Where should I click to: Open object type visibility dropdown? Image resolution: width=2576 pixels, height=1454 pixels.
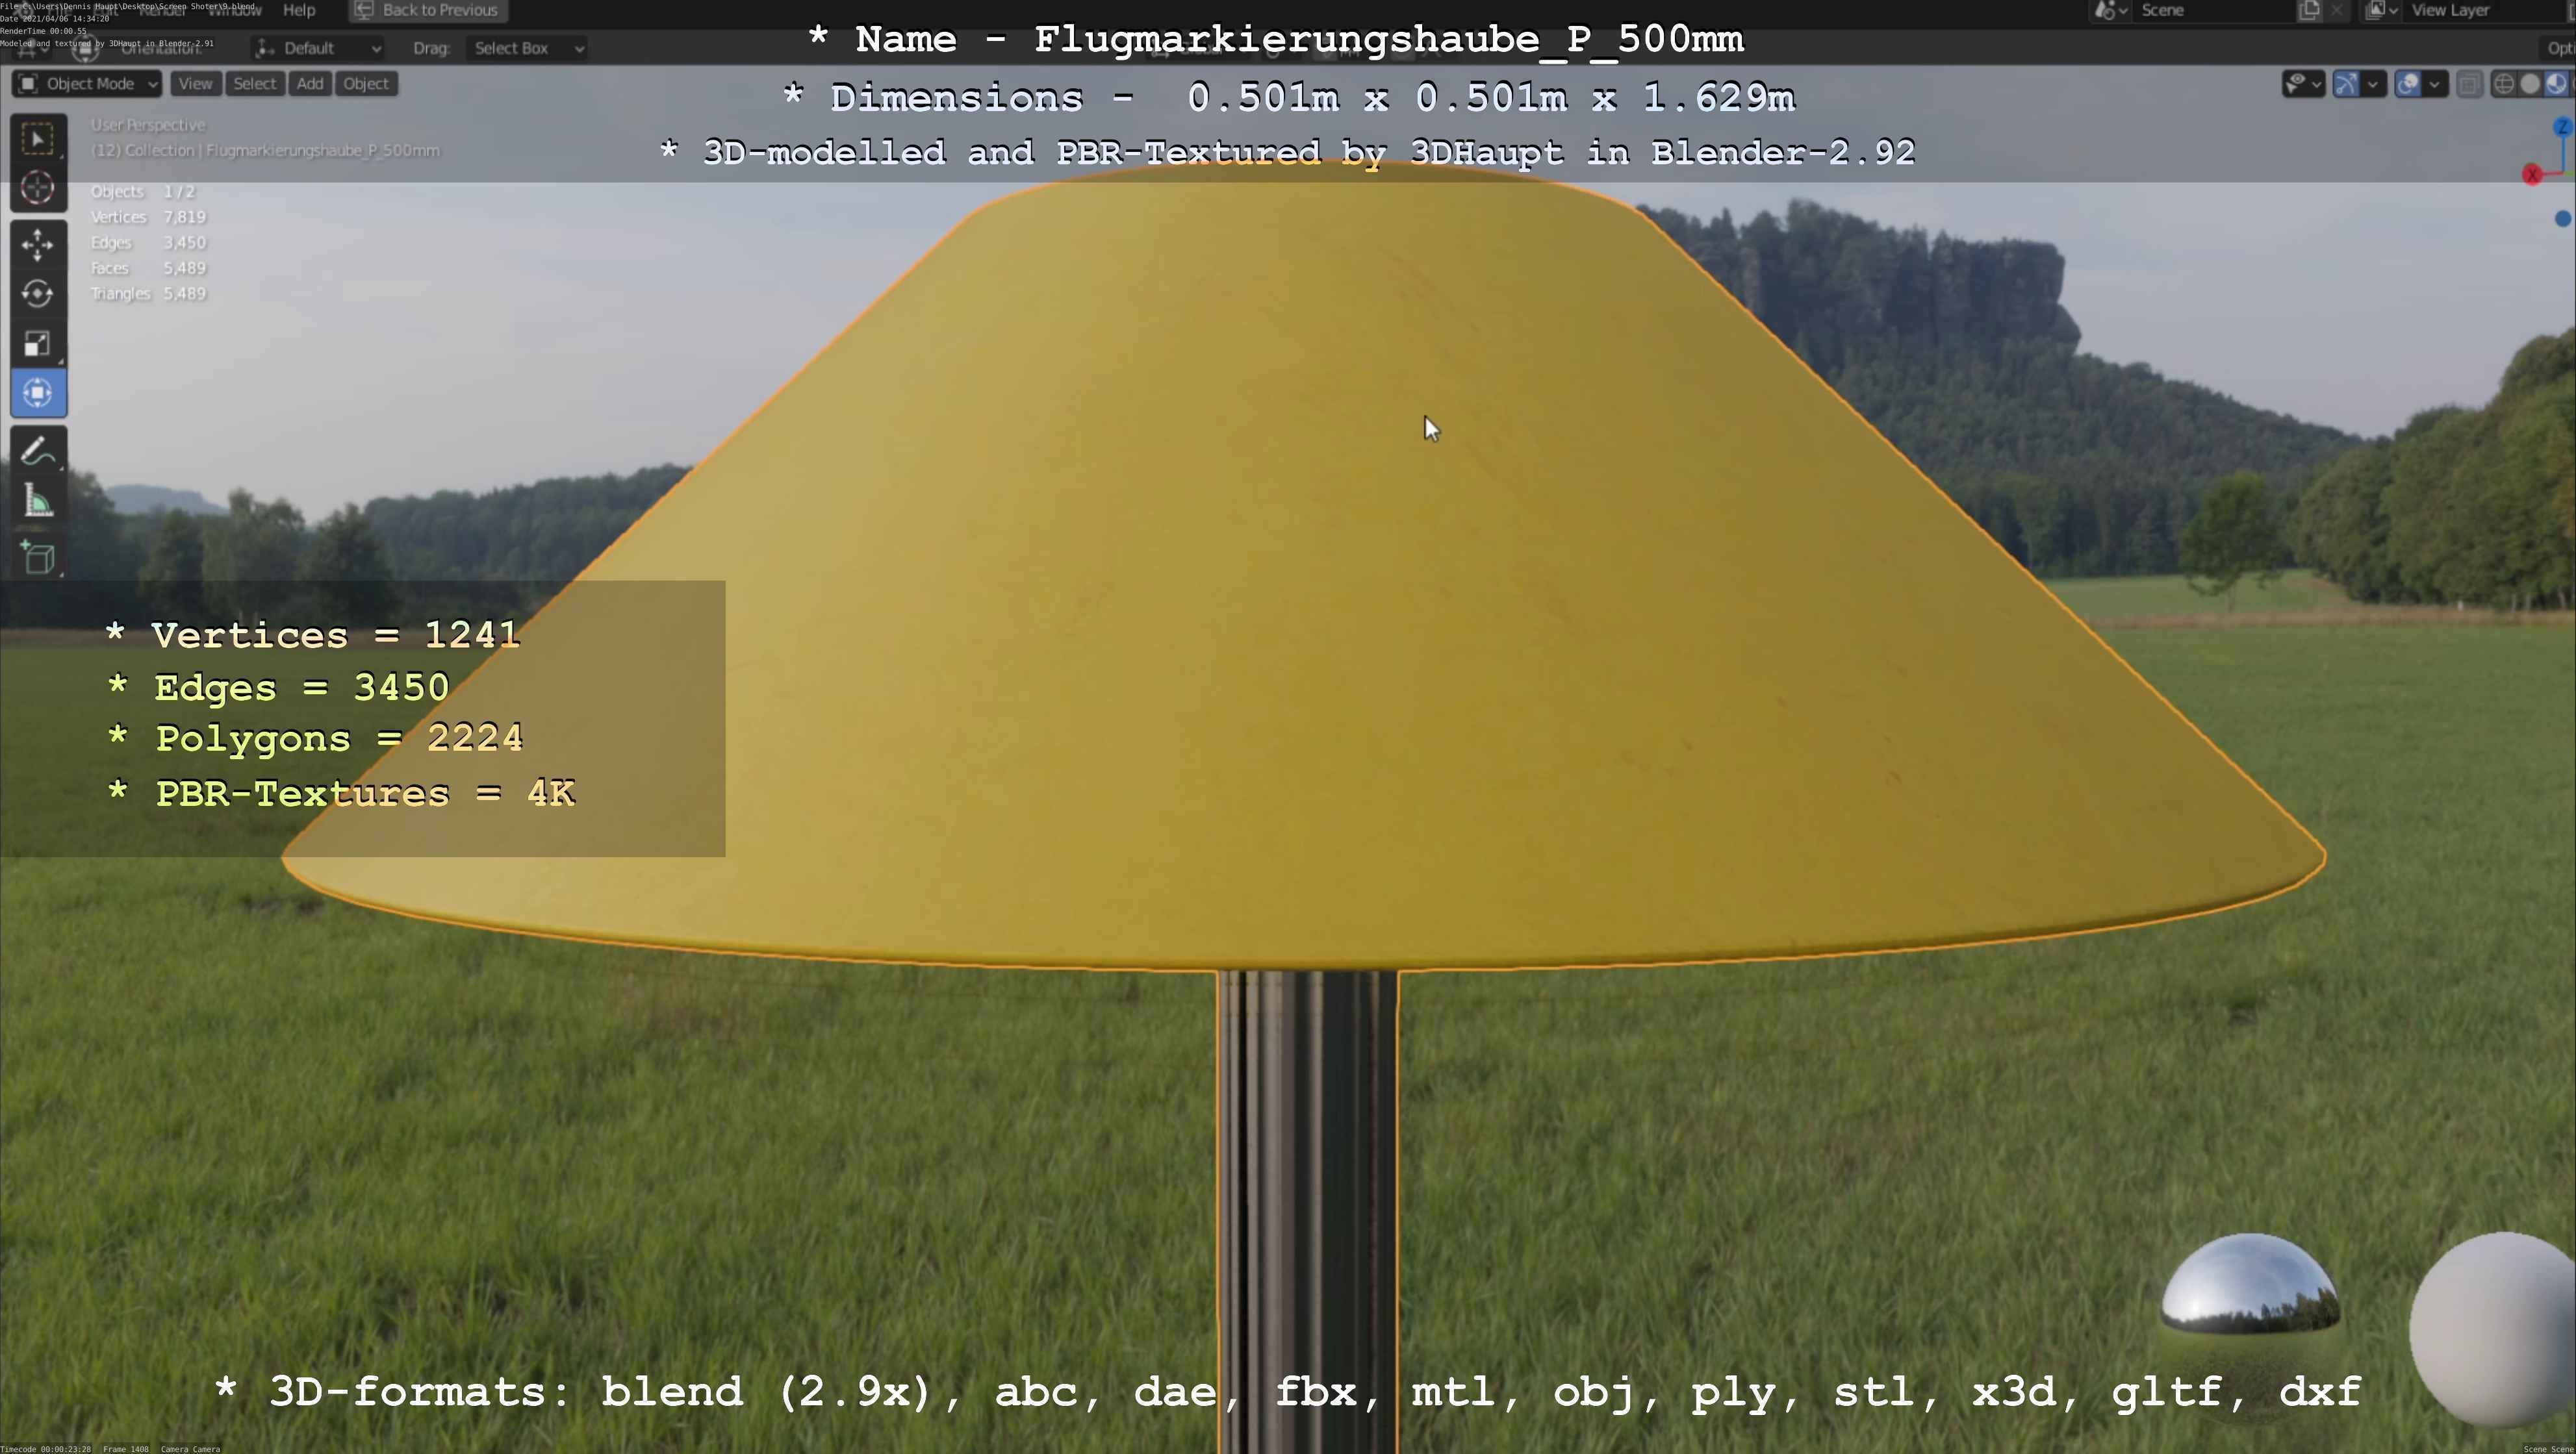pyautogui.click(x=2303, y=84)
